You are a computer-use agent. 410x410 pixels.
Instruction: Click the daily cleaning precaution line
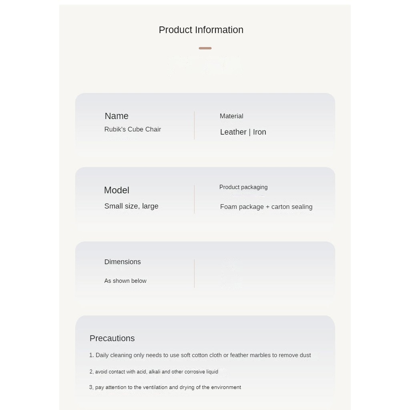tap(200, 355)
